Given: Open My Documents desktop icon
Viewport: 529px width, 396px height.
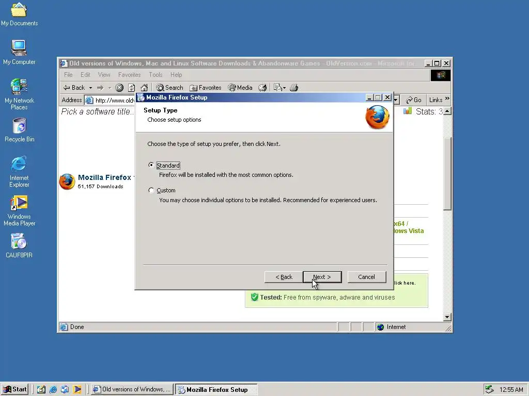Looking at the screenshot, I should (19, 14).
